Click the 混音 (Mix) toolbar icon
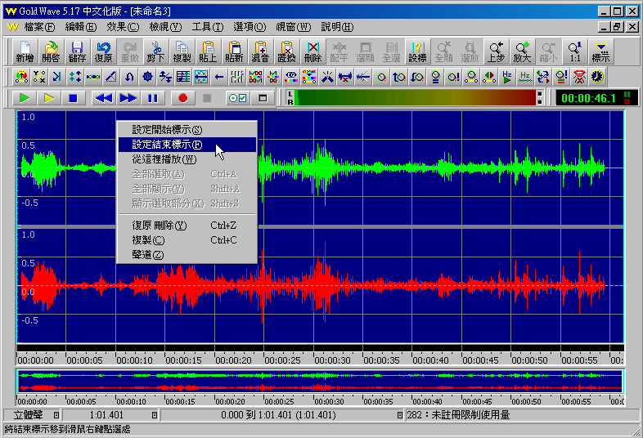 click(x=260, y=51)
